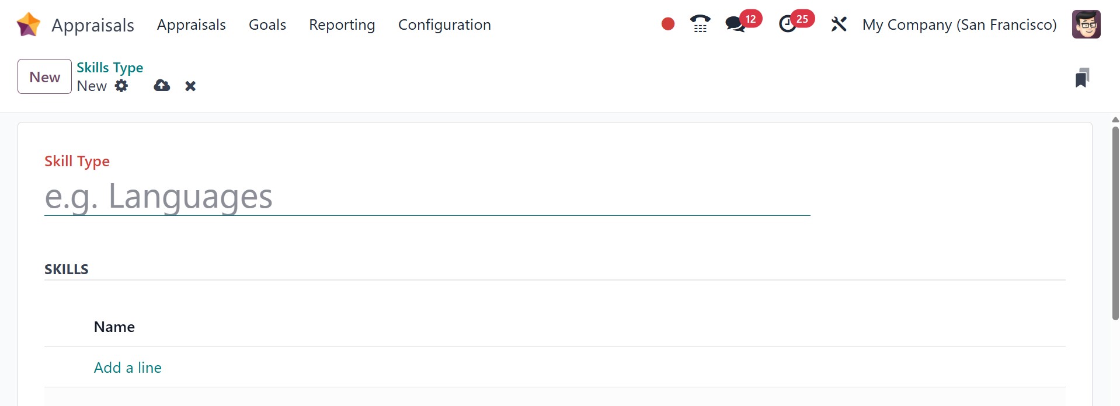Open the conversations chat icon

735,24
